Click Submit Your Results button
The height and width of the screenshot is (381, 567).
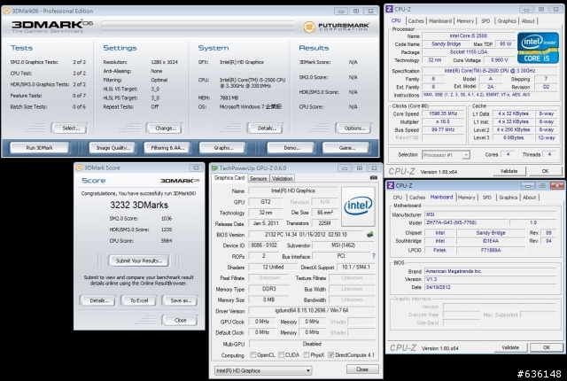139,260
